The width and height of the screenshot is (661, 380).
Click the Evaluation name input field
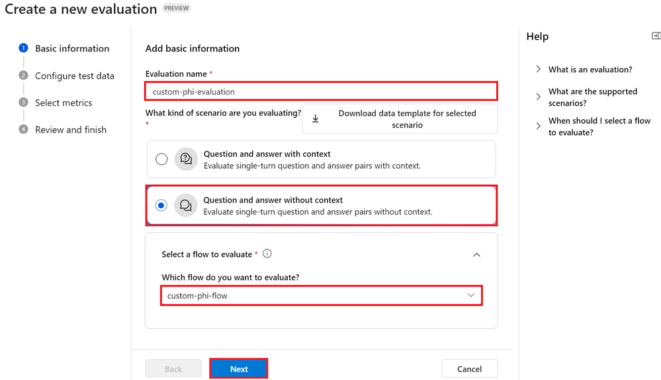(x=321, y=91)
